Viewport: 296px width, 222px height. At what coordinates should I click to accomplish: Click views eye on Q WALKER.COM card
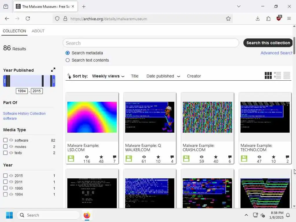pyautogui.click(x=144, y=157)
